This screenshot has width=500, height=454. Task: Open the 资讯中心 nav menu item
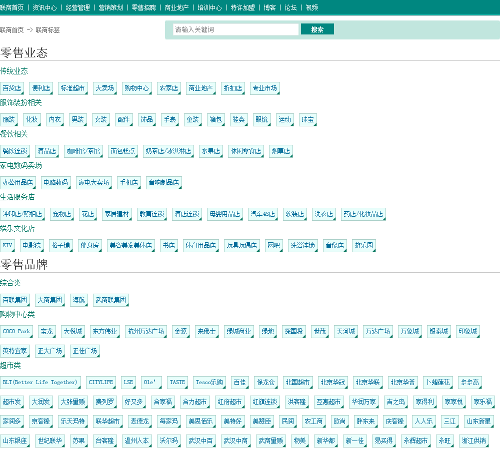click(x=44, y=7)
